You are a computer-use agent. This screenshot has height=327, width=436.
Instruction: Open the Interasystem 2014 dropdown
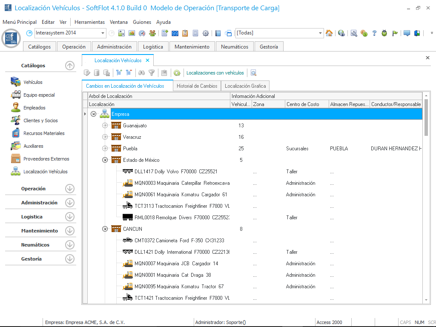click(x=103, y=33)
